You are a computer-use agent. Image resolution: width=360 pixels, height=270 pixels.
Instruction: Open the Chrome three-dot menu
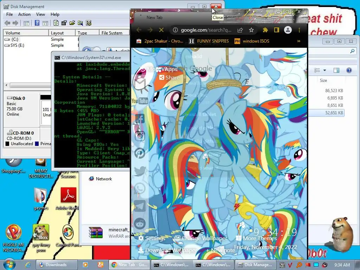coord(299,30)
